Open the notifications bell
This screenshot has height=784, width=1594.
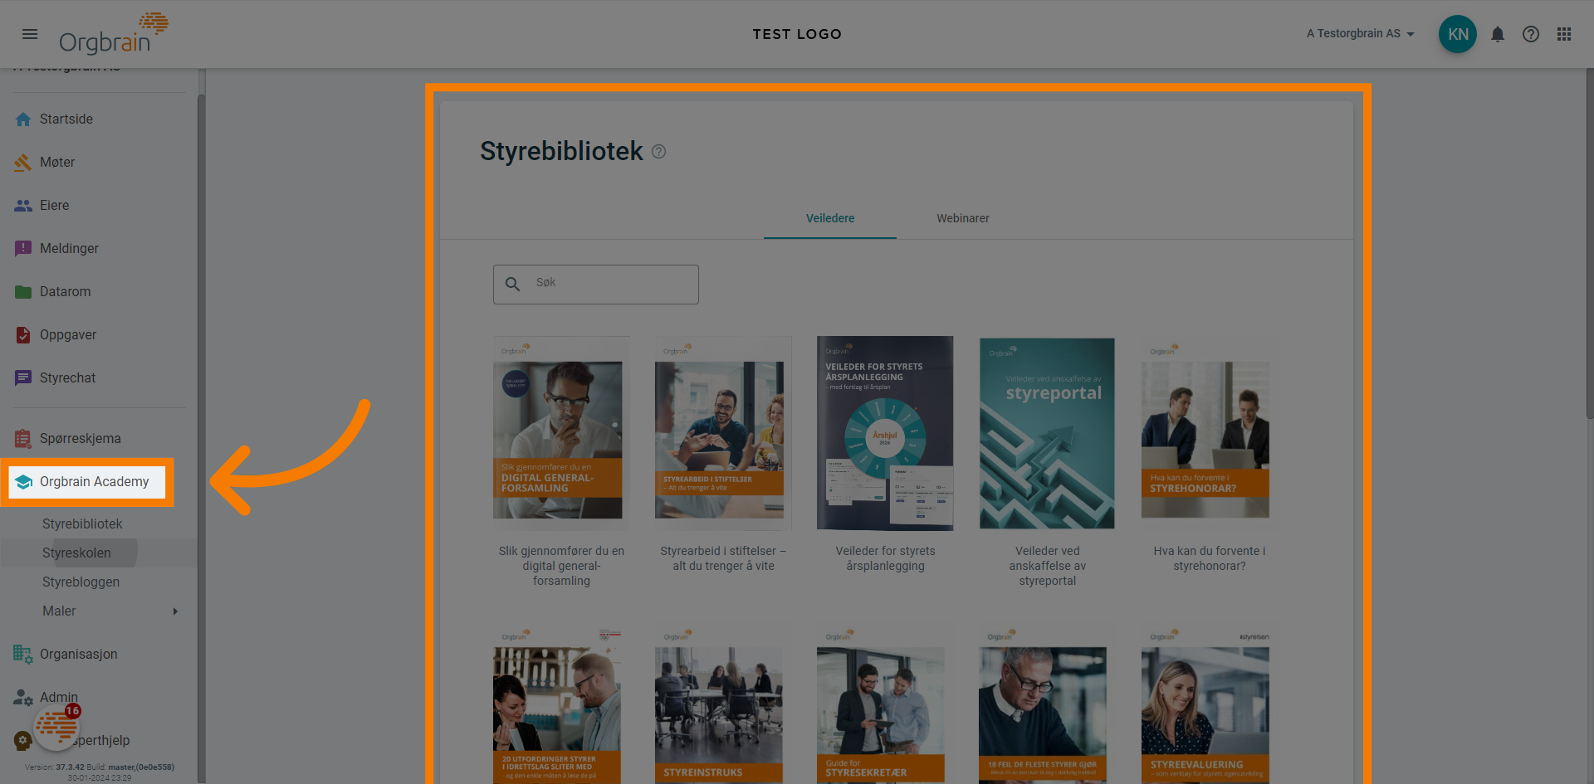click(x=1498, y=34)
